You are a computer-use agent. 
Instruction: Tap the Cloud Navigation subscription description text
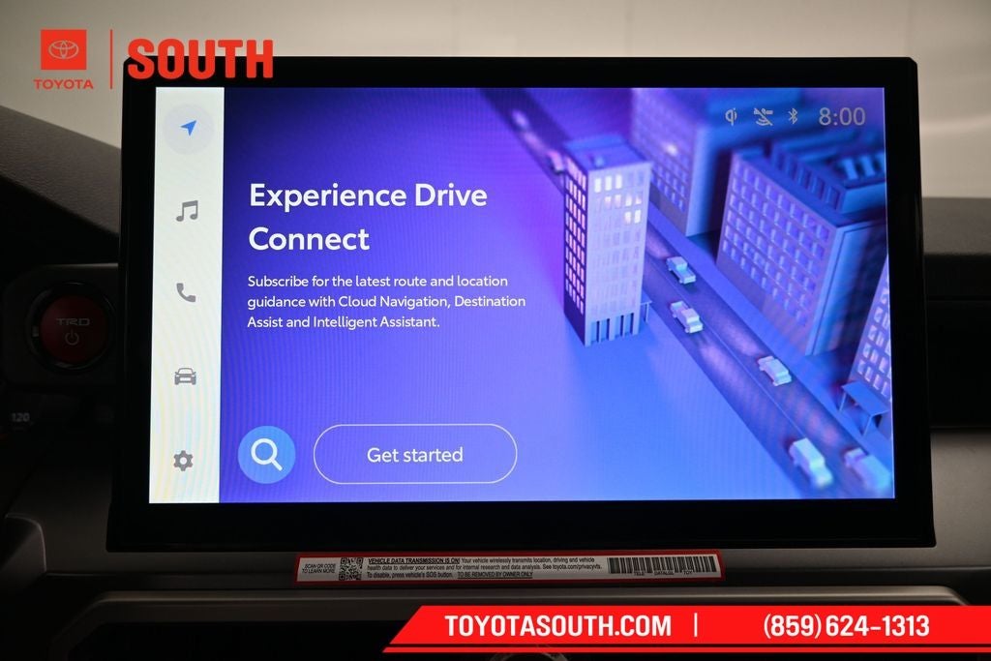386,301
